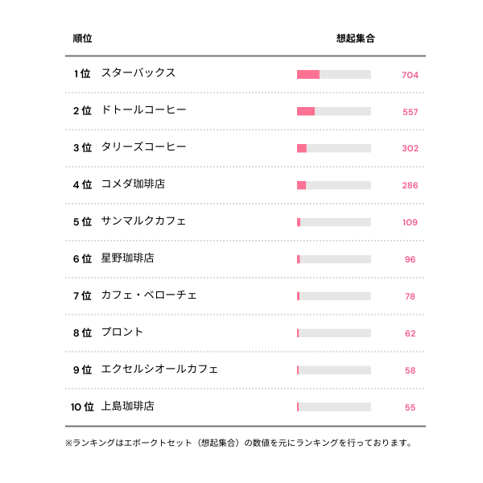Click the 1位 rank label

click(82, 74)
